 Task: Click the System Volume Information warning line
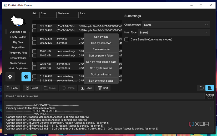pos(58,123)
